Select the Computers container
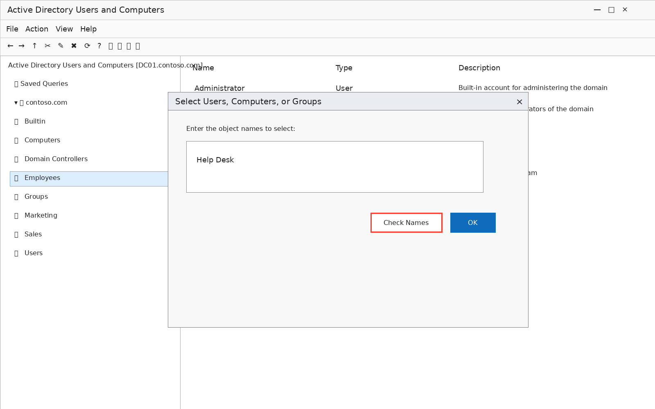The width and height of the screenshot is (655, 409). point(42,140)
